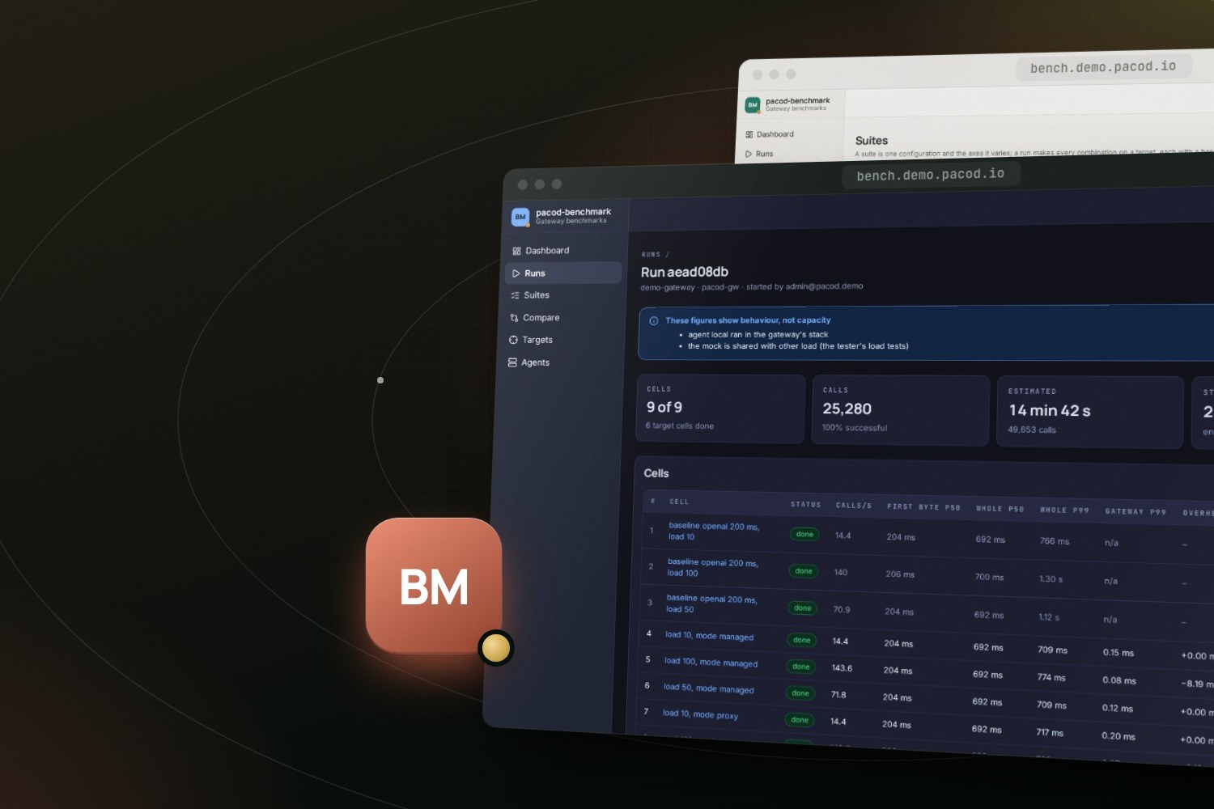Open cell "load 100, mode managed"

711,662
